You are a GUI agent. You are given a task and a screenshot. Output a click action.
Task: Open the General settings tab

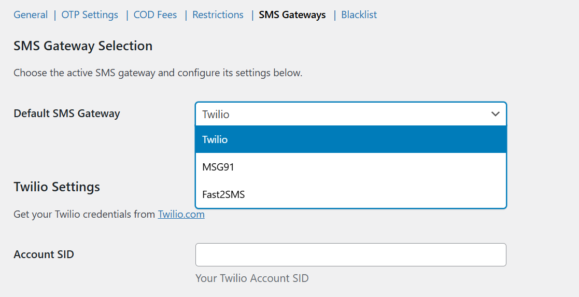[x=31, y=15]
